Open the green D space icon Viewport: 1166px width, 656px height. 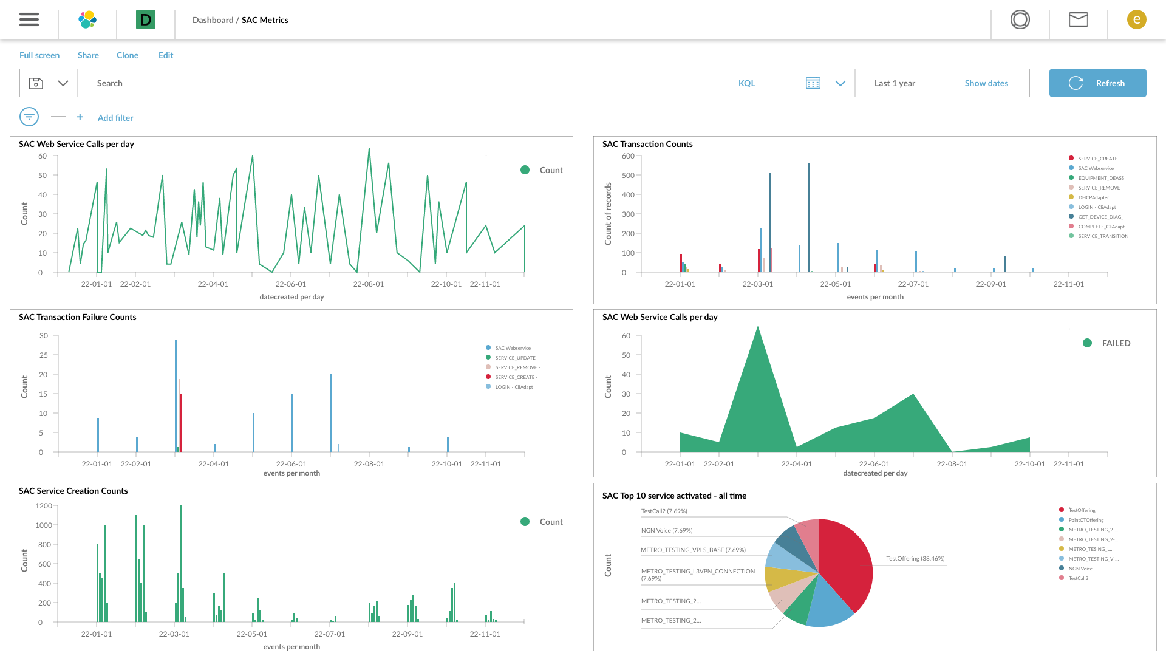click(x=146, y=19)
